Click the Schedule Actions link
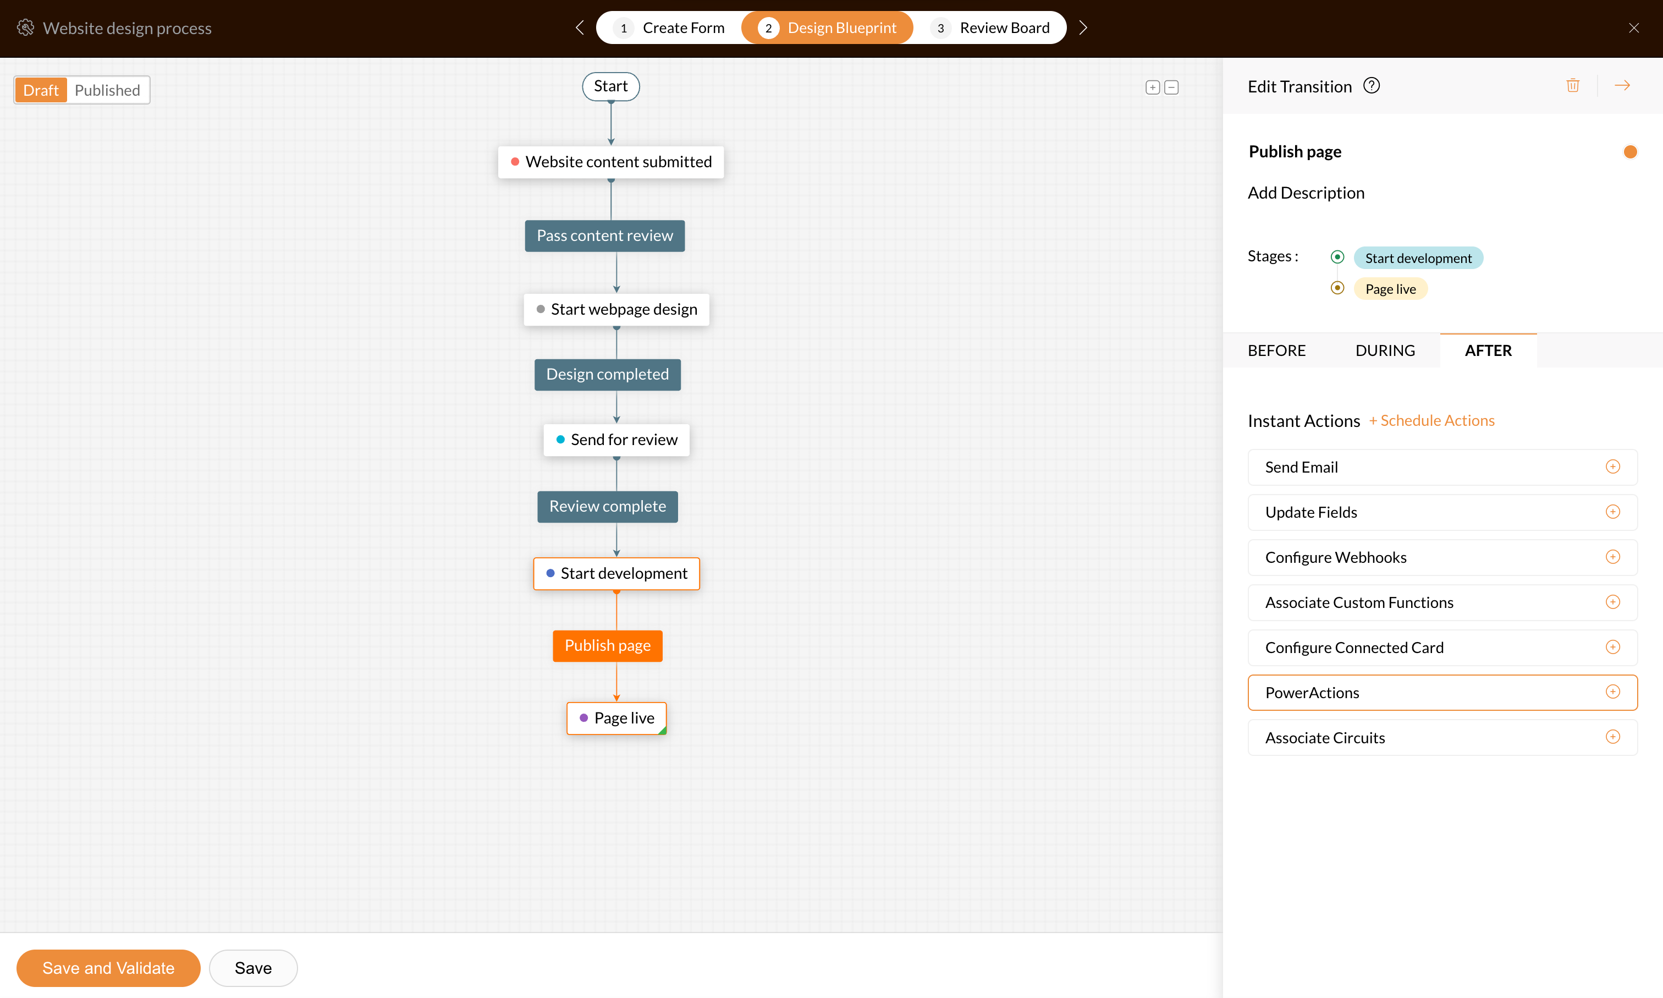 1431,420
